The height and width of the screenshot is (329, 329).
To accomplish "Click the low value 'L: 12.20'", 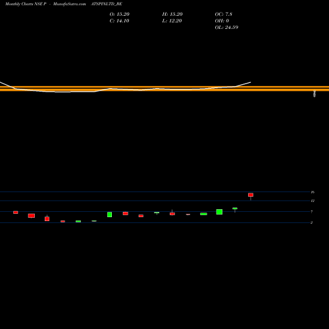I will pyautogui.click(x=172, y=21).
